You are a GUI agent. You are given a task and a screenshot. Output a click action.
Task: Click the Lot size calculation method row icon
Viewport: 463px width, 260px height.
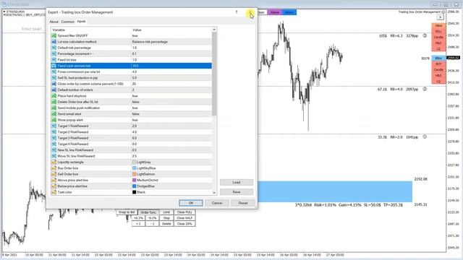click(54, 42)
